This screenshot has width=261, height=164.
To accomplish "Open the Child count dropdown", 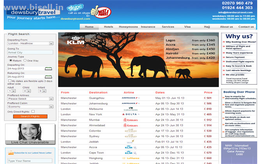I will click(x=27, y=91).
